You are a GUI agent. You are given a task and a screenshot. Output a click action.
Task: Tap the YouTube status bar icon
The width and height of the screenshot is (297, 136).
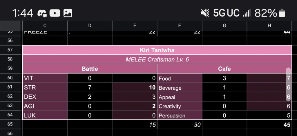(55, 13)
